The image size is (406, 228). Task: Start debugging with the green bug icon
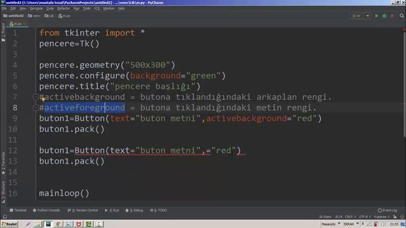tap(384, 16)
